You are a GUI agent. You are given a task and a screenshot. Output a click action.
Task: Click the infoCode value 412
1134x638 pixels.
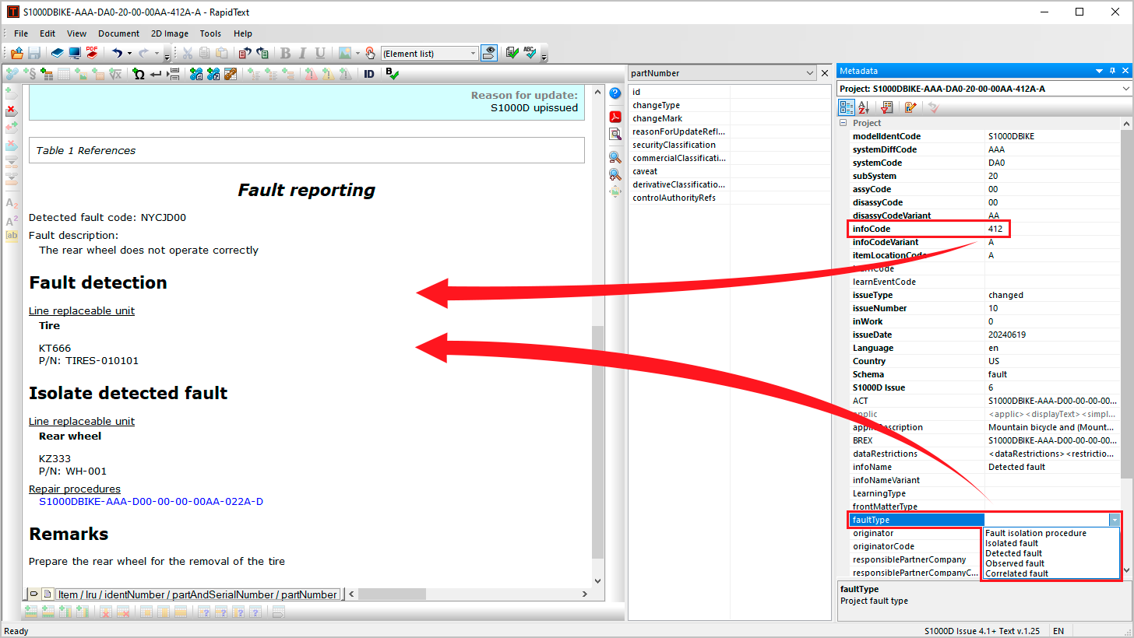(x=995, y=229)
